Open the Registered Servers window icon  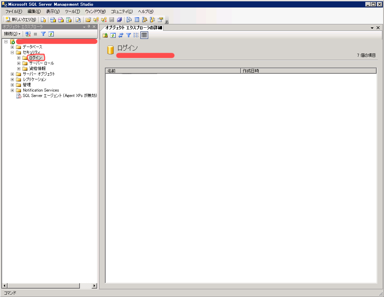click(x=129, y=20)
